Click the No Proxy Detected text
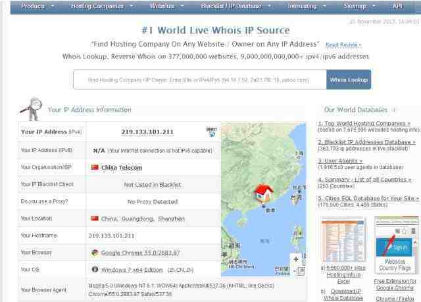This screenshot has height=302, width=421. click(x=153, y=201)
